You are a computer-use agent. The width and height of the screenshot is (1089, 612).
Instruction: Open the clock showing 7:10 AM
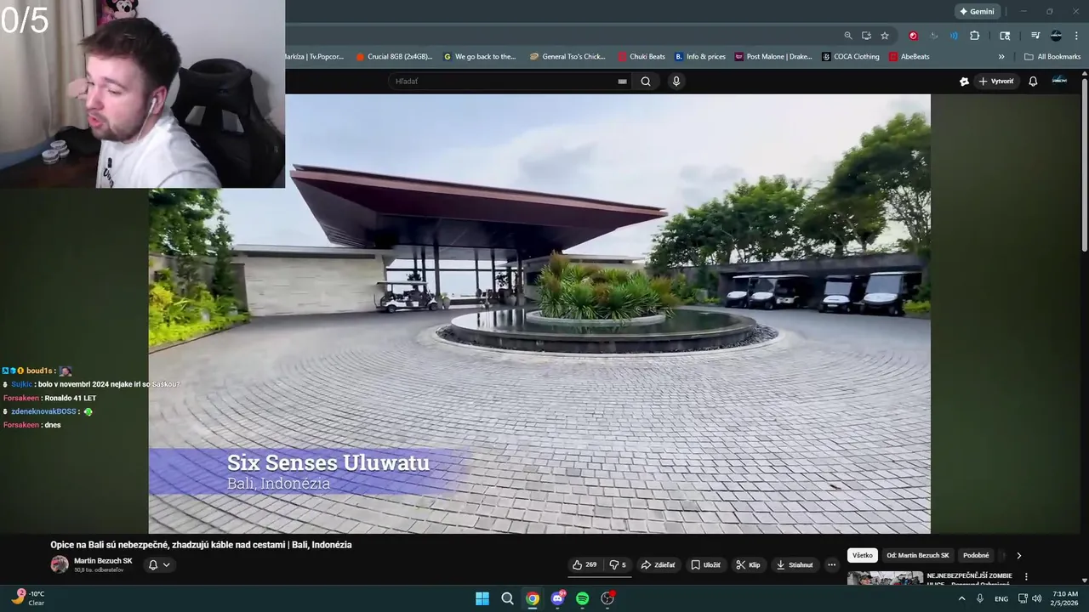click(1064, 598)
